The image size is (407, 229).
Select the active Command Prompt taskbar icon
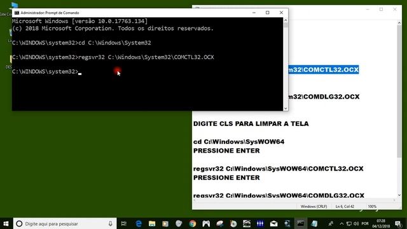(301, 223)
